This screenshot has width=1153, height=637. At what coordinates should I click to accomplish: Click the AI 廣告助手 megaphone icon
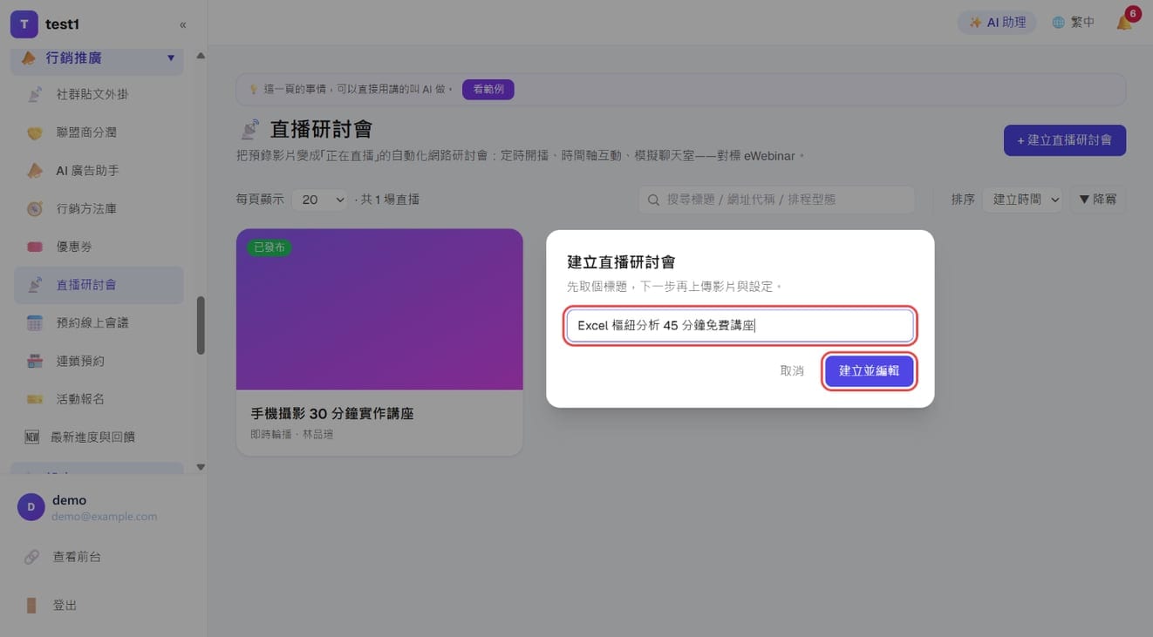pyautogui.click(x=35, y=171)
